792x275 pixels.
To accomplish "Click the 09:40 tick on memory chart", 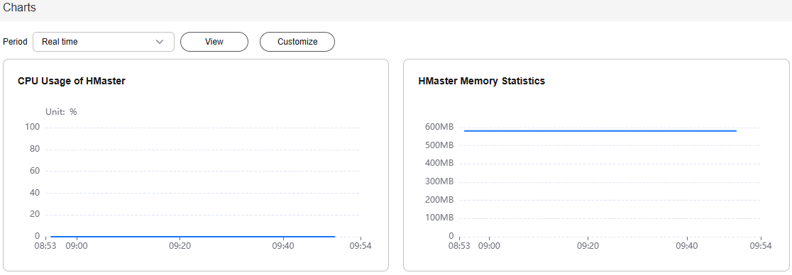I will pos(687,246).
